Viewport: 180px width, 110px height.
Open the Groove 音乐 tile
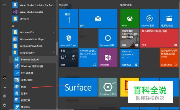pyautogui.click(x=150, y=18)
